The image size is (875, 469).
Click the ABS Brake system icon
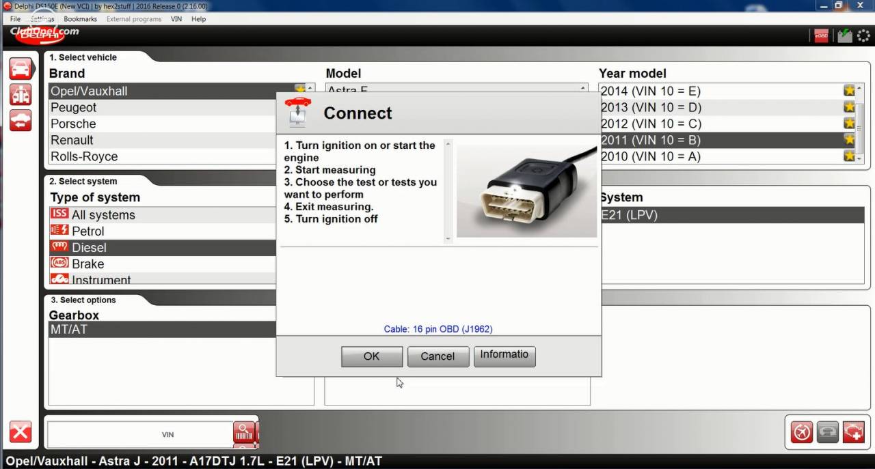(59, 263)
